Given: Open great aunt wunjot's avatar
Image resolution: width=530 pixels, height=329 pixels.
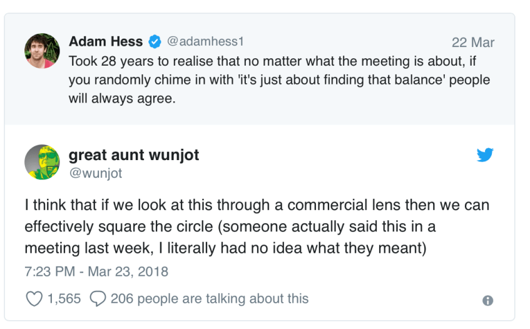Looking at the screenshot, I should coord(42,163).
